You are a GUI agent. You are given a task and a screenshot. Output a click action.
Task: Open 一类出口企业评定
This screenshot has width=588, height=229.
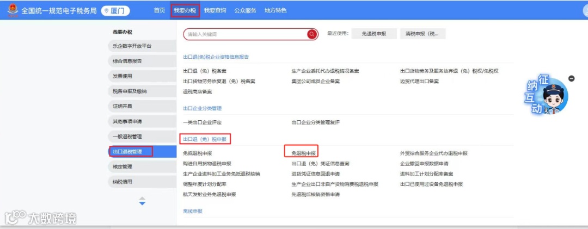pyautogui.click(x=202, y=122)
